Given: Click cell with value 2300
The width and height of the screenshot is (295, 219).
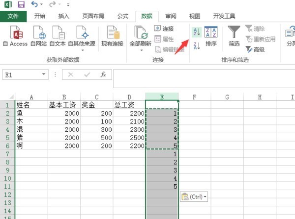Looking at the screenshot, I should (x=129, y=129).
